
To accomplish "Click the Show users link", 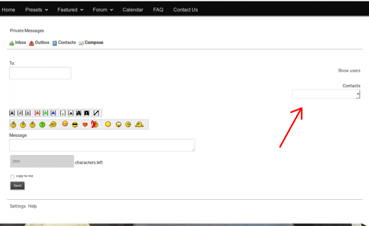I will [349, 71].
